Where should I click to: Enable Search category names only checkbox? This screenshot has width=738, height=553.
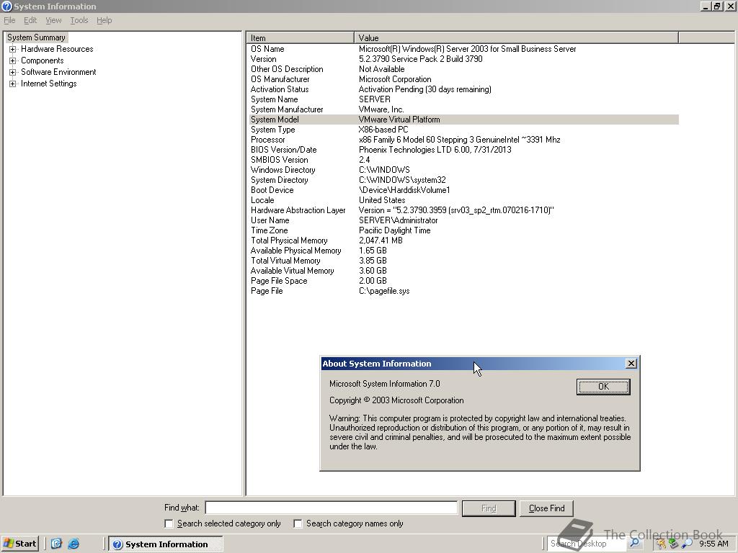tap(298, 523)
